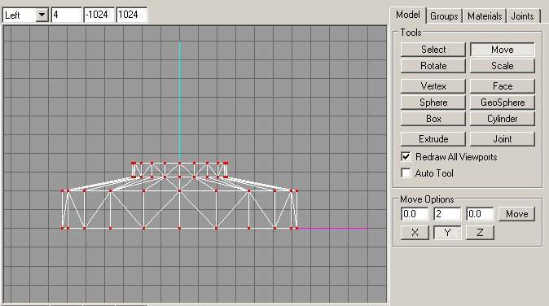Screen dimensions: 549x306
Task: Focus the Y move value field
Action: (x=447, y=214)
